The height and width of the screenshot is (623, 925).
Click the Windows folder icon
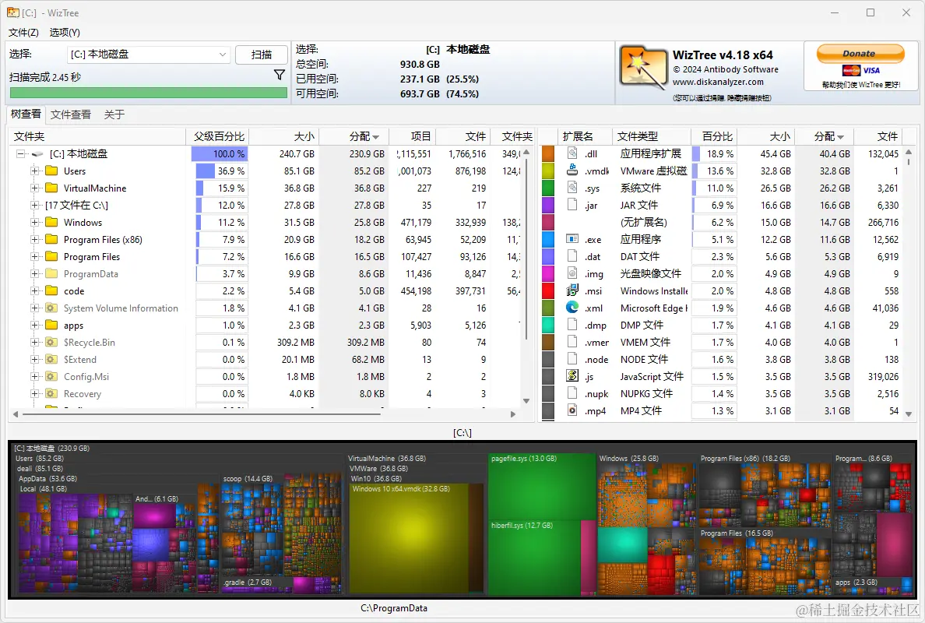[x=52, y=223]
